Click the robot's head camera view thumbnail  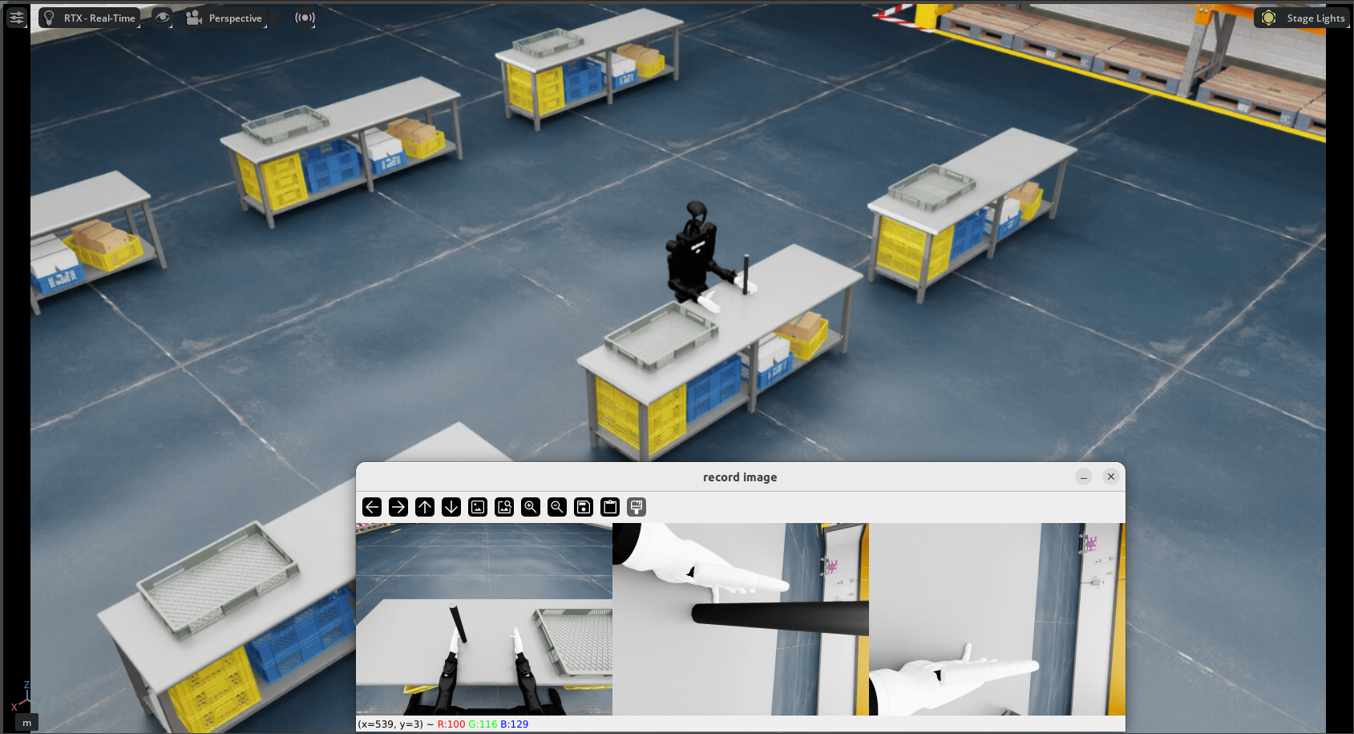[483, 618]
